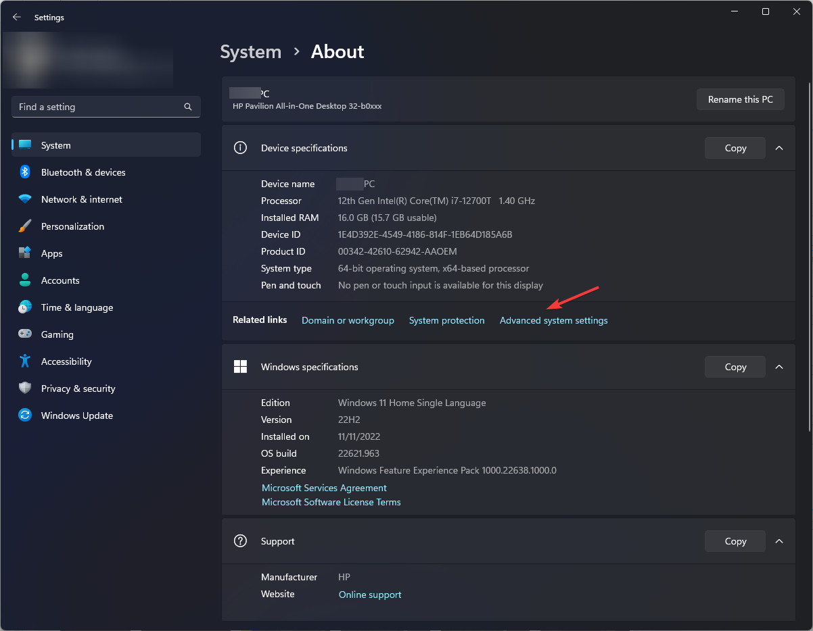Click the Apps icon in sidebar
Viewport: 813px width, 631px height.
click(25, 253)
